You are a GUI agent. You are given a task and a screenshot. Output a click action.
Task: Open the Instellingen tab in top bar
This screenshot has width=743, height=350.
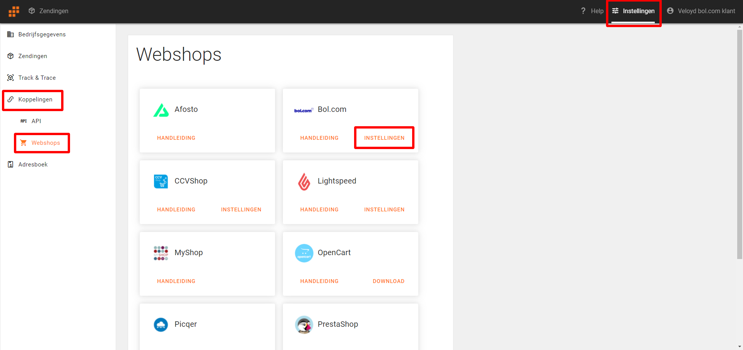633,11
